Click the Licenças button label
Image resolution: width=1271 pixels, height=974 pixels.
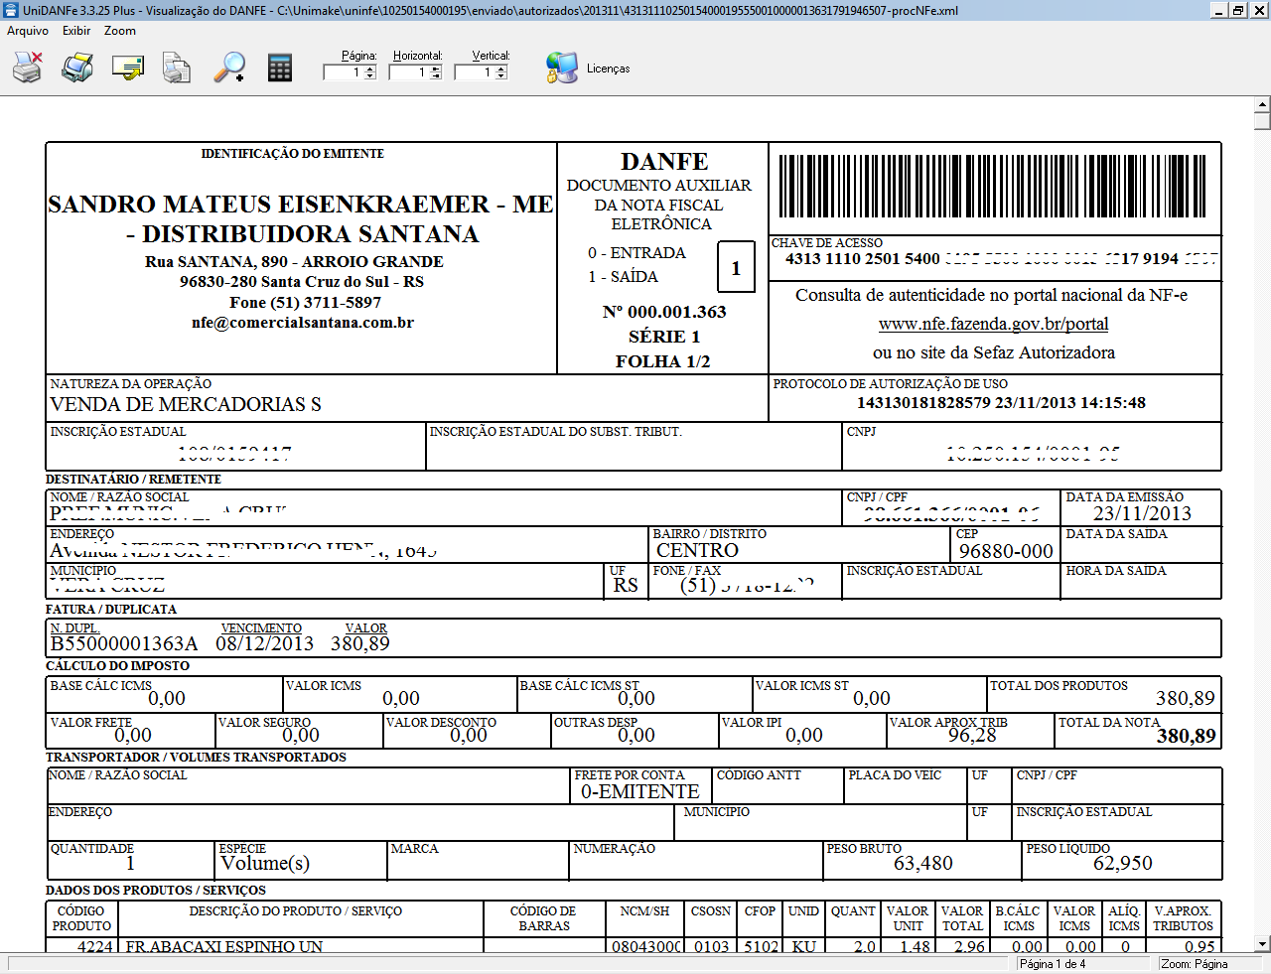[x=609, y=69]
